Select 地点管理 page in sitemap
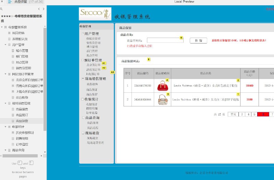 tap(22, 62)
